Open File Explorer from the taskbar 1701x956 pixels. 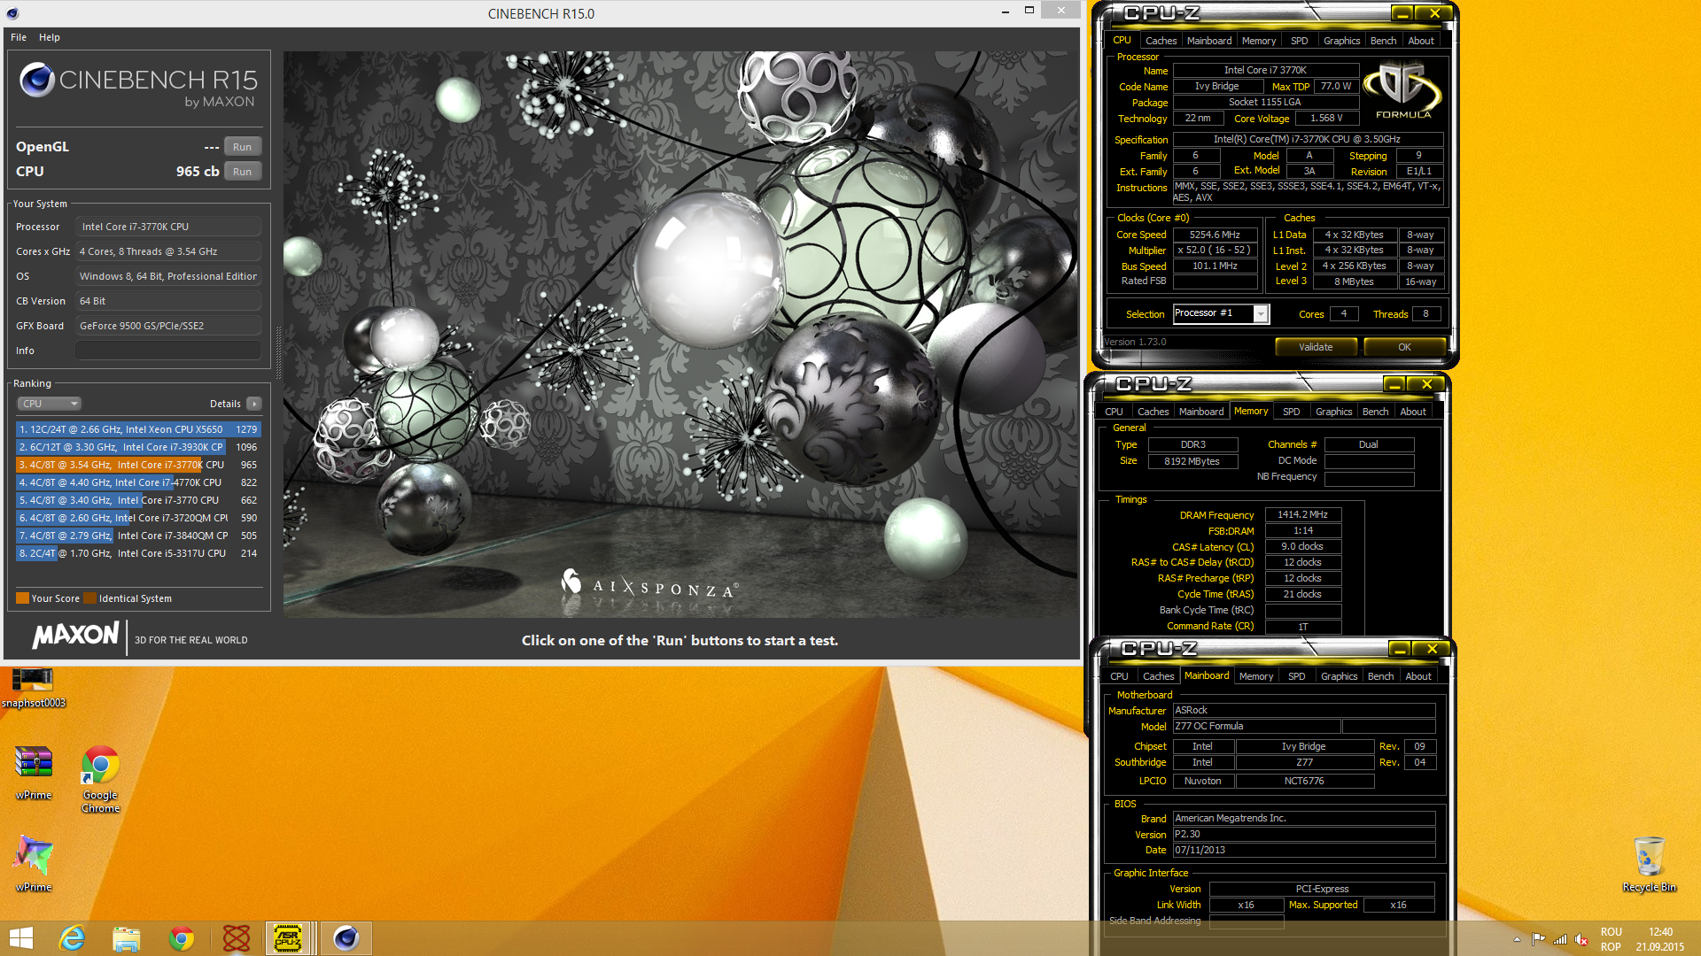127,938
